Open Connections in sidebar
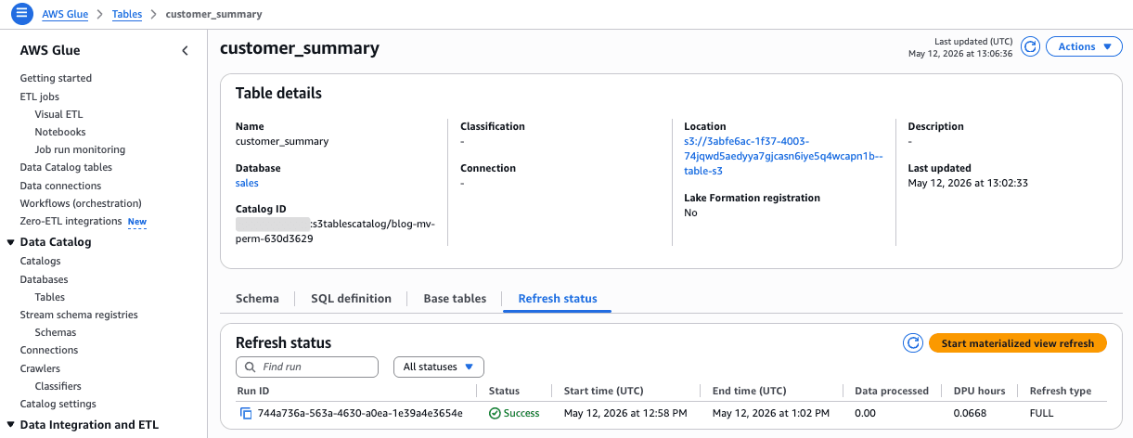The height and width of the screenshot is (438, 1133). (49, 350)
